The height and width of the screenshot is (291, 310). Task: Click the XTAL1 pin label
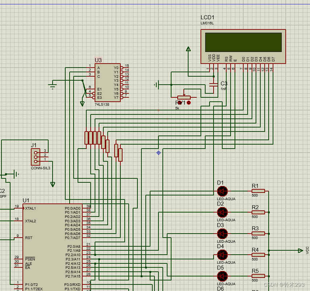pos(30,209)
